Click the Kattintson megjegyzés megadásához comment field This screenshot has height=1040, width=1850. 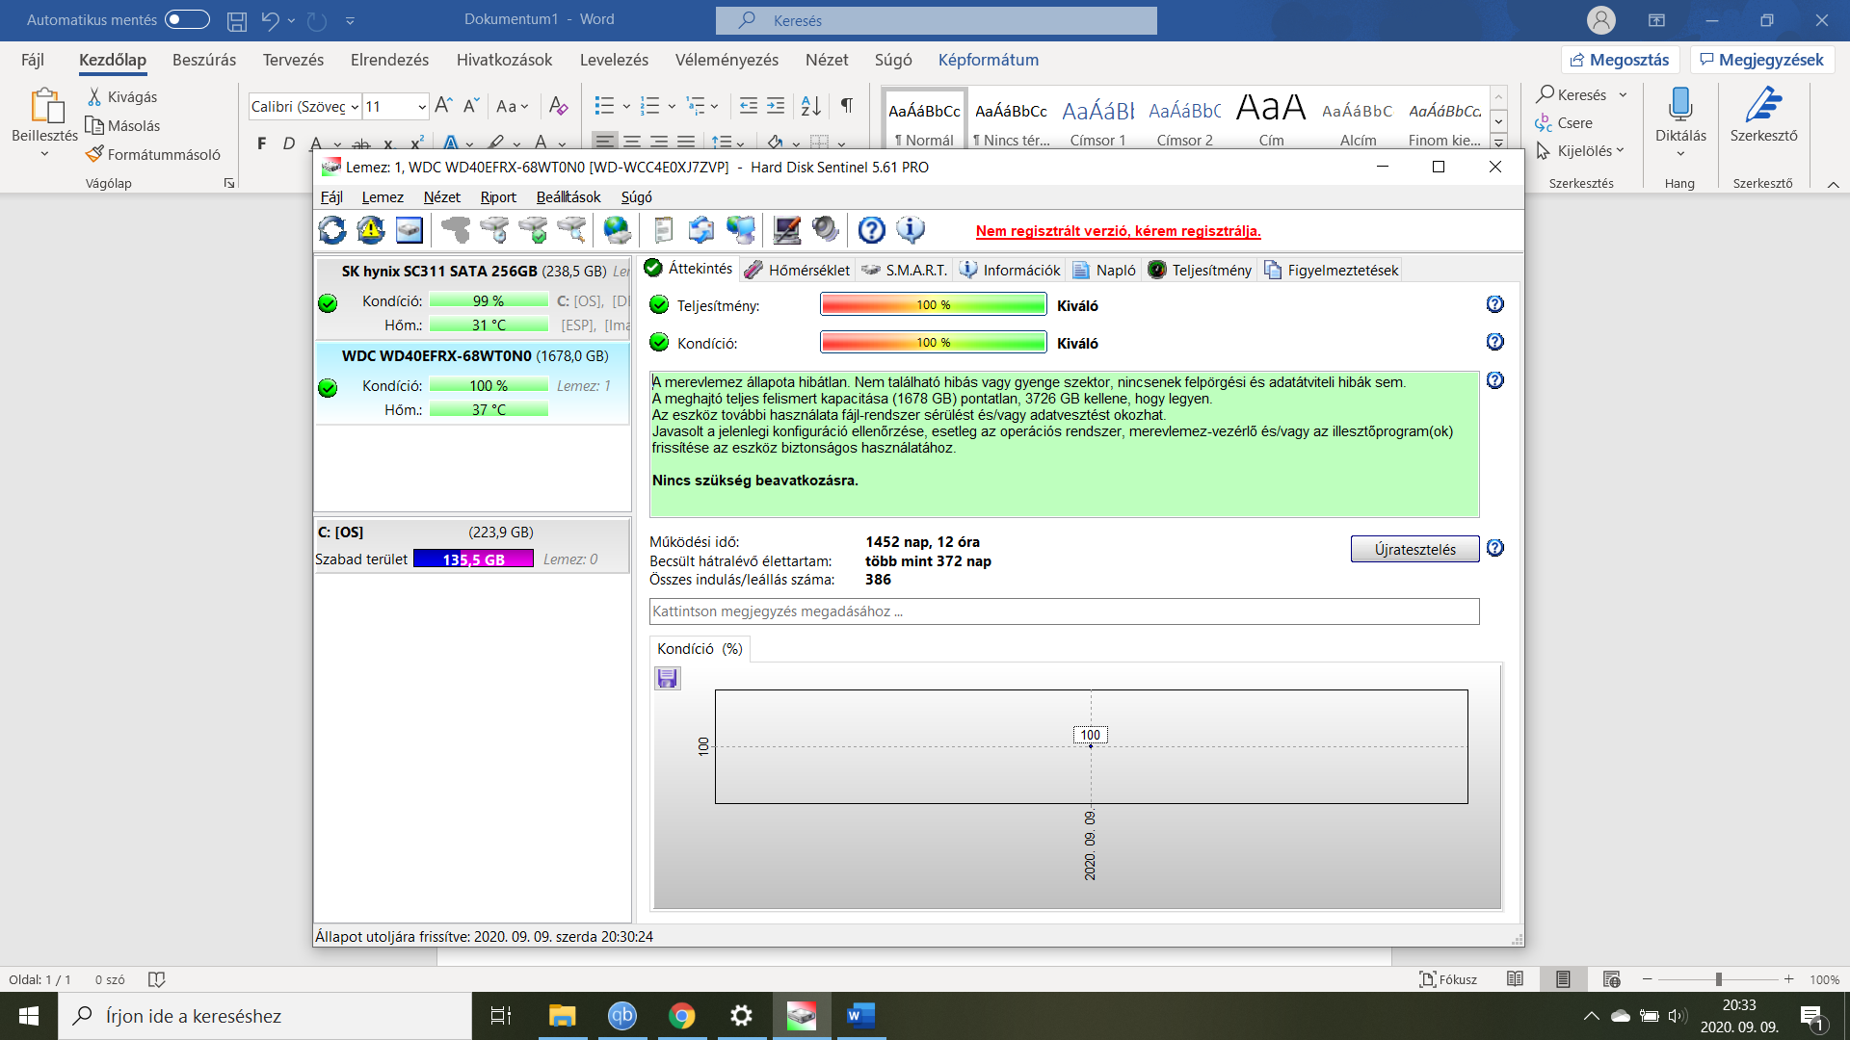(x=1064, y=611)
